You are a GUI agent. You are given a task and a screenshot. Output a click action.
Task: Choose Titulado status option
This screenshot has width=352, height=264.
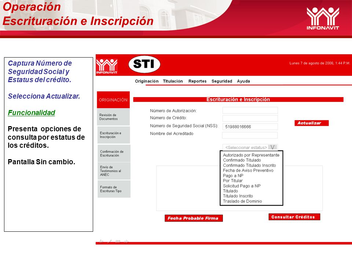pos(230,191)
